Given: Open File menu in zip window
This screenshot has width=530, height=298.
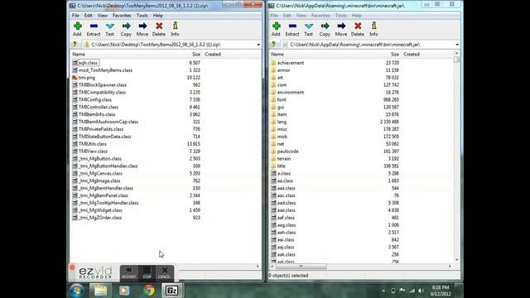Looking at the screenshot, I should (75, 16).
